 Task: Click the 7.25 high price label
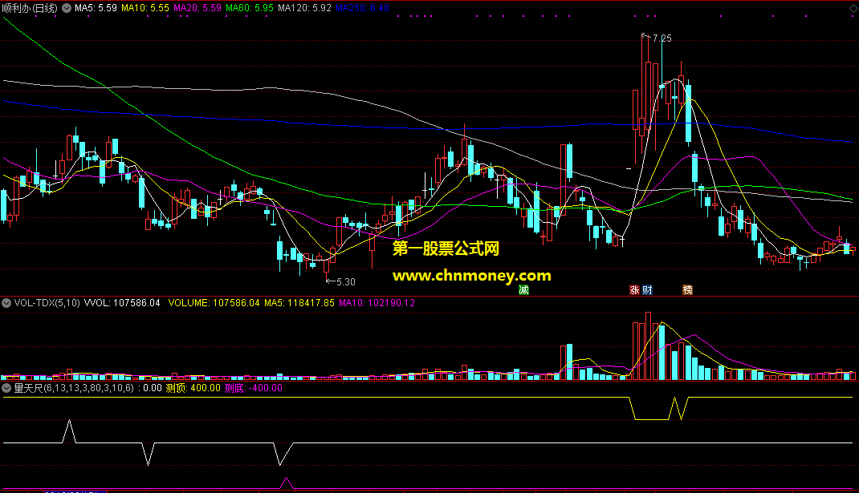point(662,38)
